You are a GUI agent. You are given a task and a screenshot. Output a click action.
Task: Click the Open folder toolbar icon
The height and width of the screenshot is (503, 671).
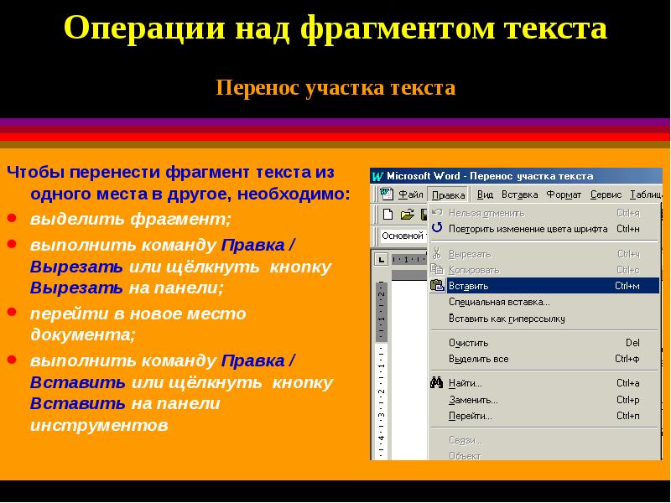[x=407, y=214]
